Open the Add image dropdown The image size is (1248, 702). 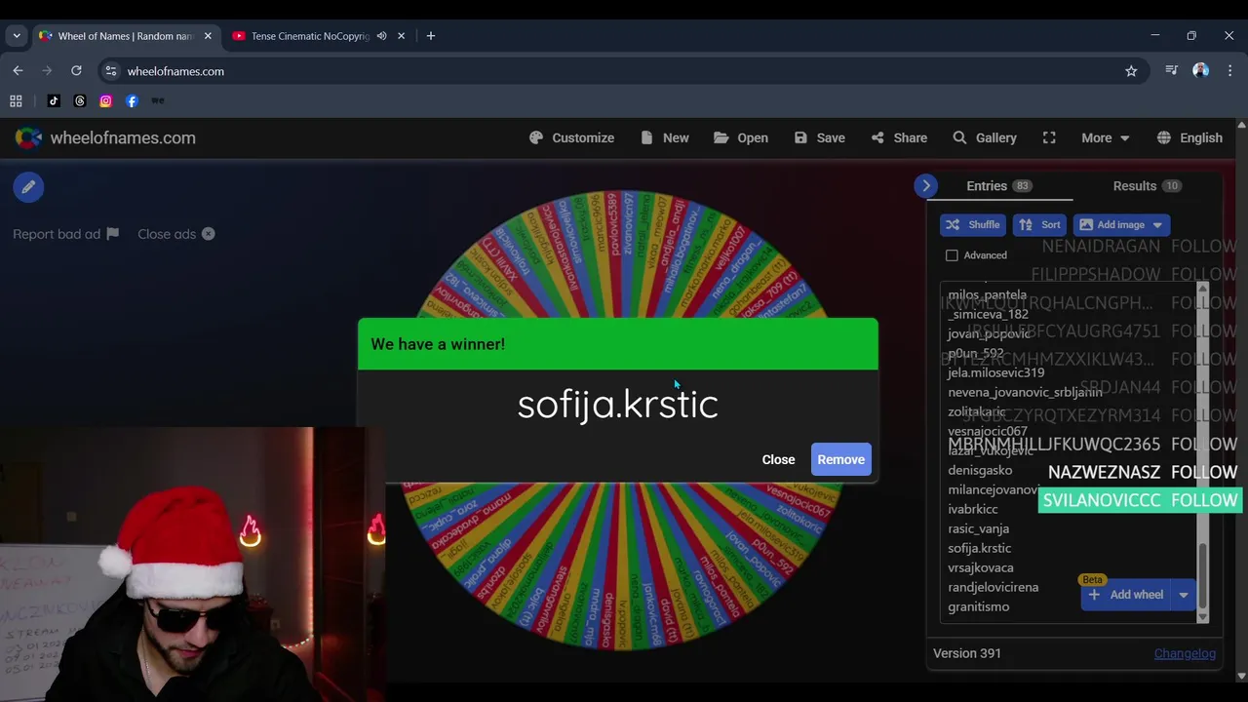pyautogui.click(x=1121, y=224)
